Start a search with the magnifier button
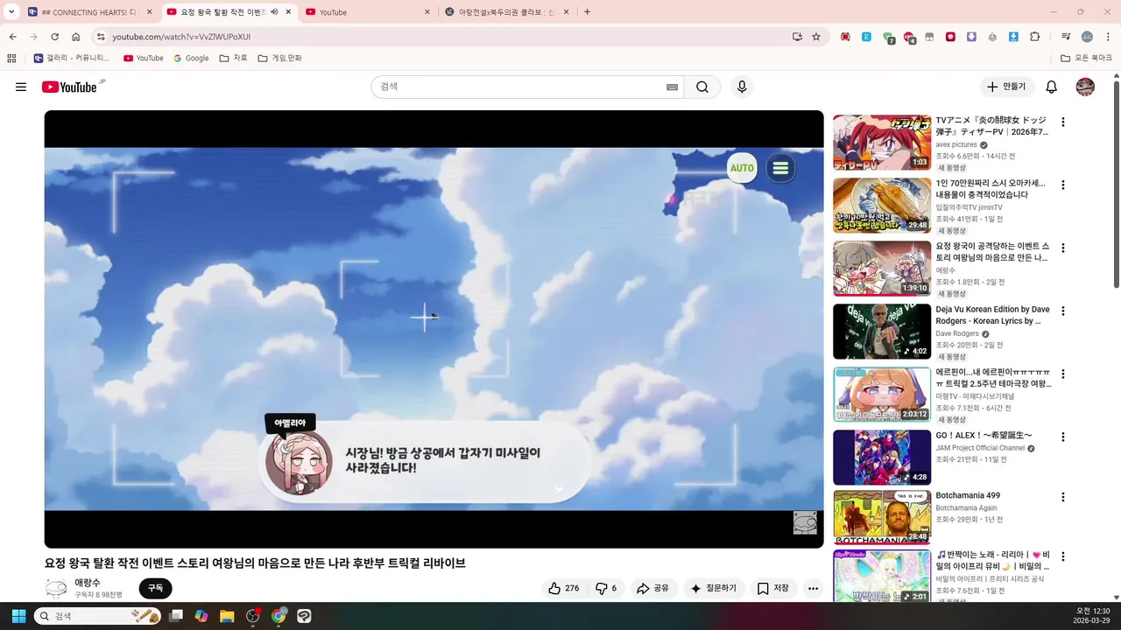Viewport: 1121px width, 630px height. click(702, 87)
